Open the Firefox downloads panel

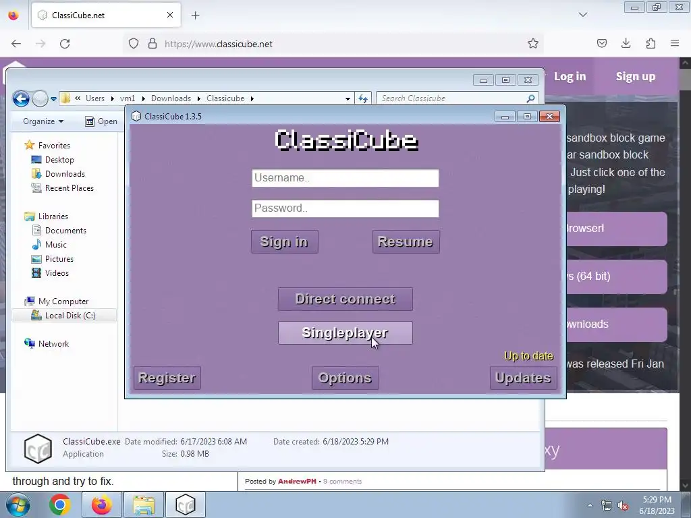626,44
